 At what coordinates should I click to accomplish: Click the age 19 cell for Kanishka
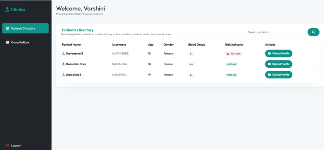coord(150,74)
